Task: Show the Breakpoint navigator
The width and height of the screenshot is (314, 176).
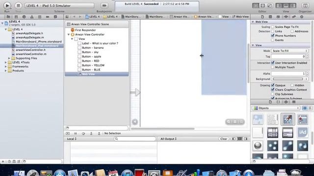Action: click(x=48, y=17)
